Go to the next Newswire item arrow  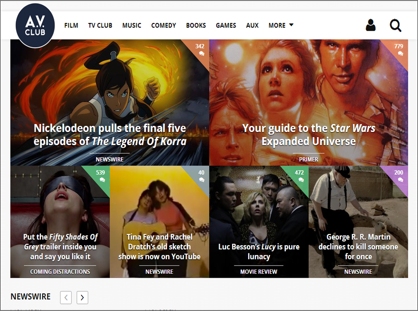82,298
